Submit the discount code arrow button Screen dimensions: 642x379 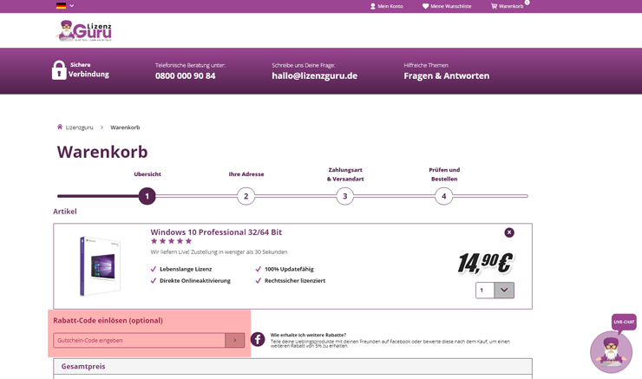click(x=234, y=340)
